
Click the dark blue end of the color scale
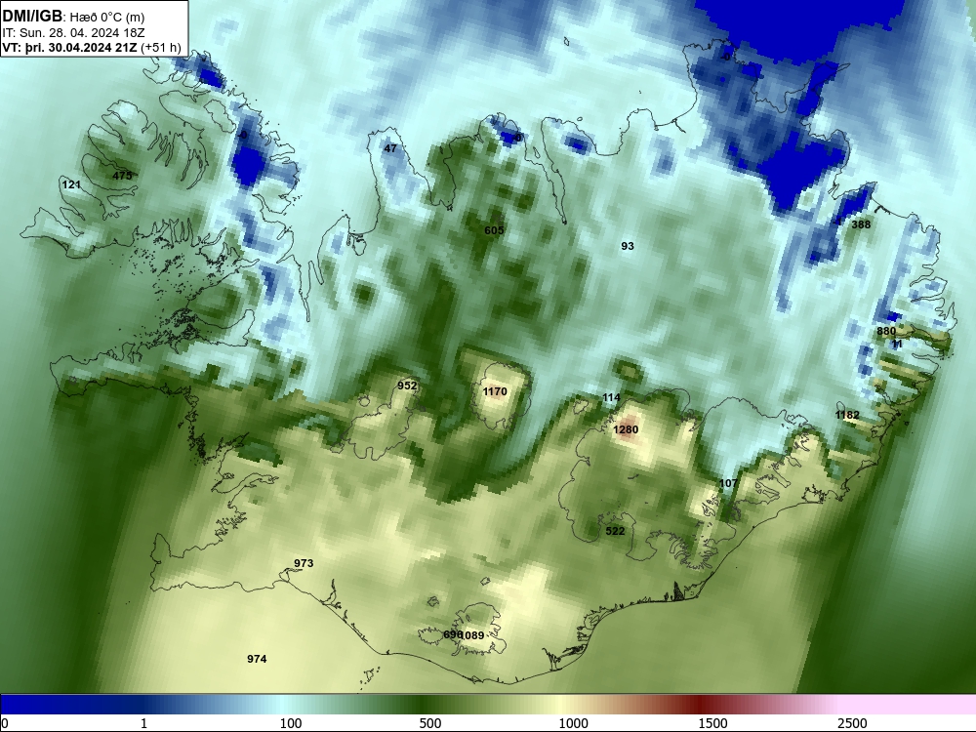point(37,705)
